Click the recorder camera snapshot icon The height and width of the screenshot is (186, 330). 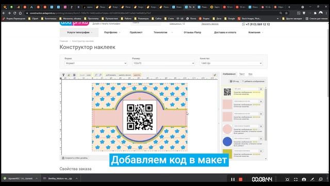(304, 179)
